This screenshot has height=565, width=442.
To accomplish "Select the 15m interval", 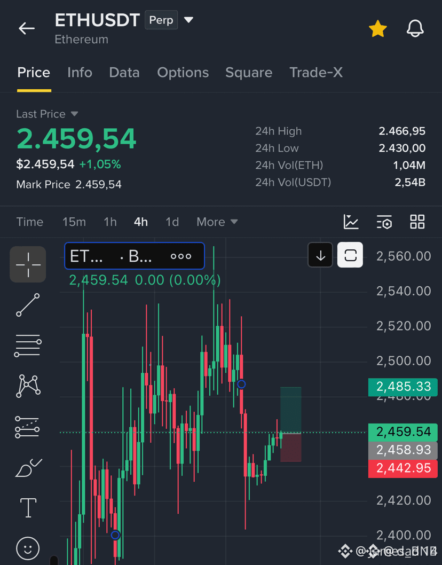I will (x=74, y=222).
